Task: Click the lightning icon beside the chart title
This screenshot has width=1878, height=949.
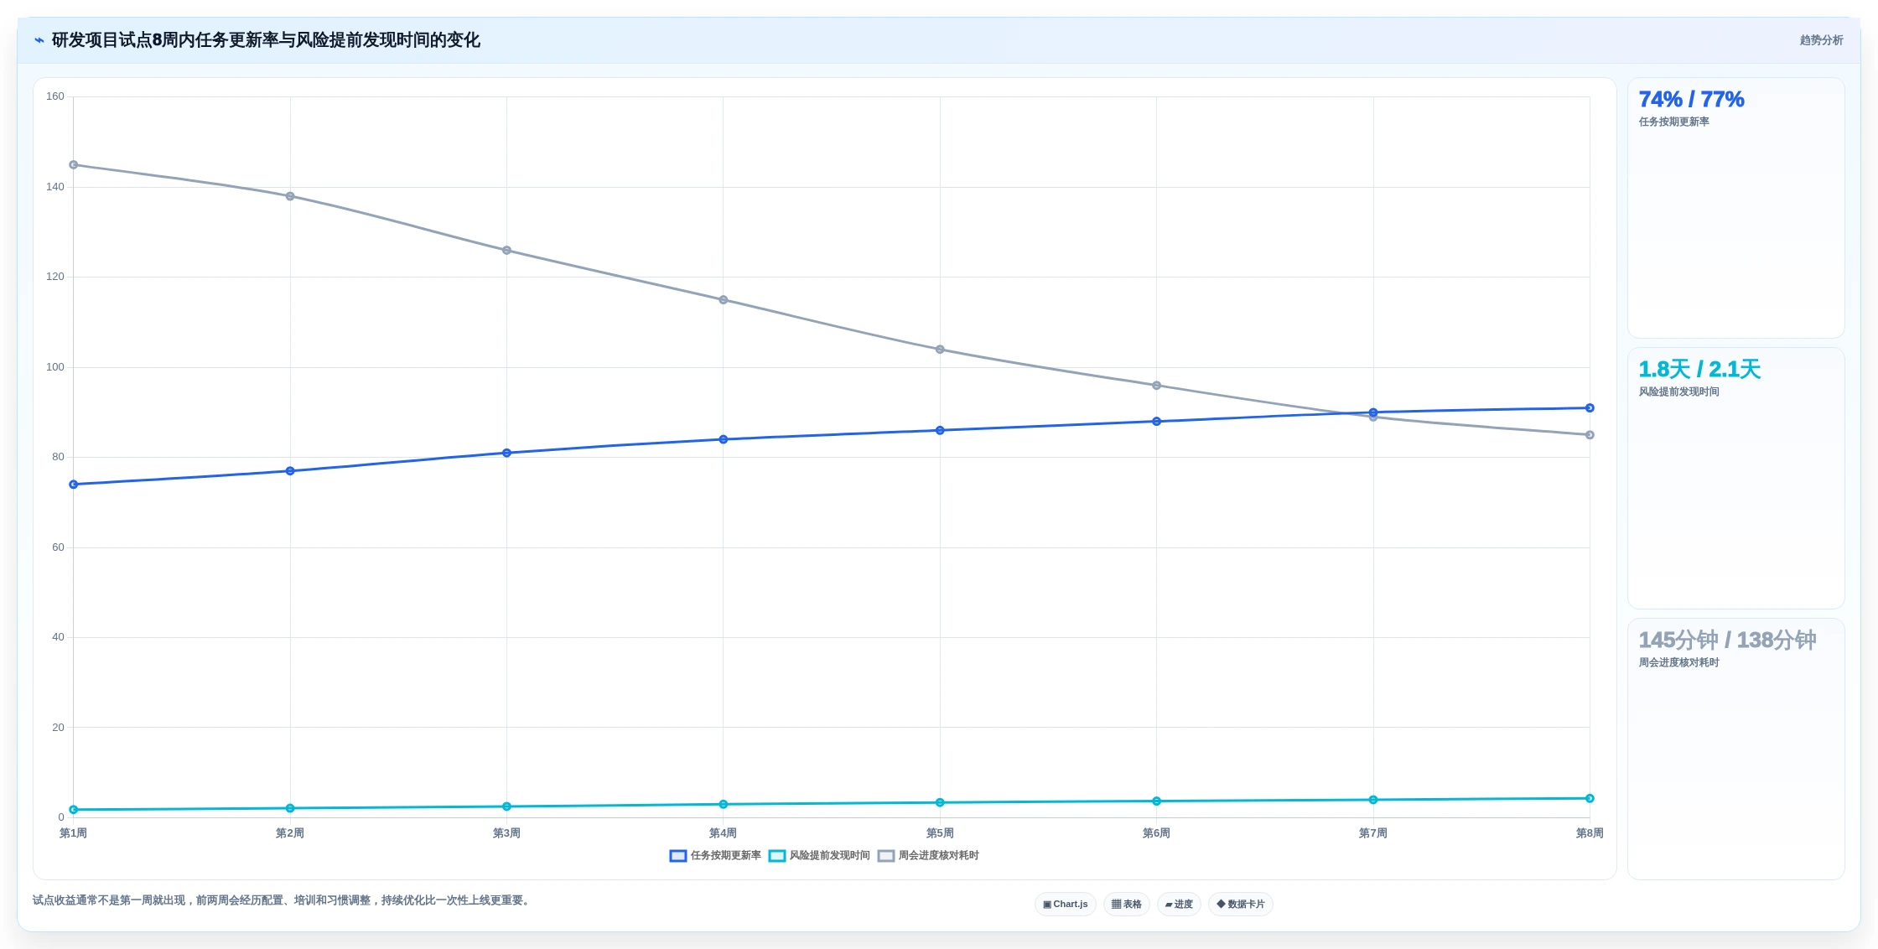Action: (x=39, y=40)
